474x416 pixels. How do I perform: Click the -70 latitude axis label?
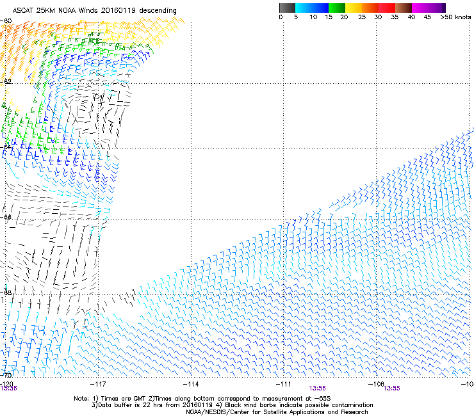6,375
